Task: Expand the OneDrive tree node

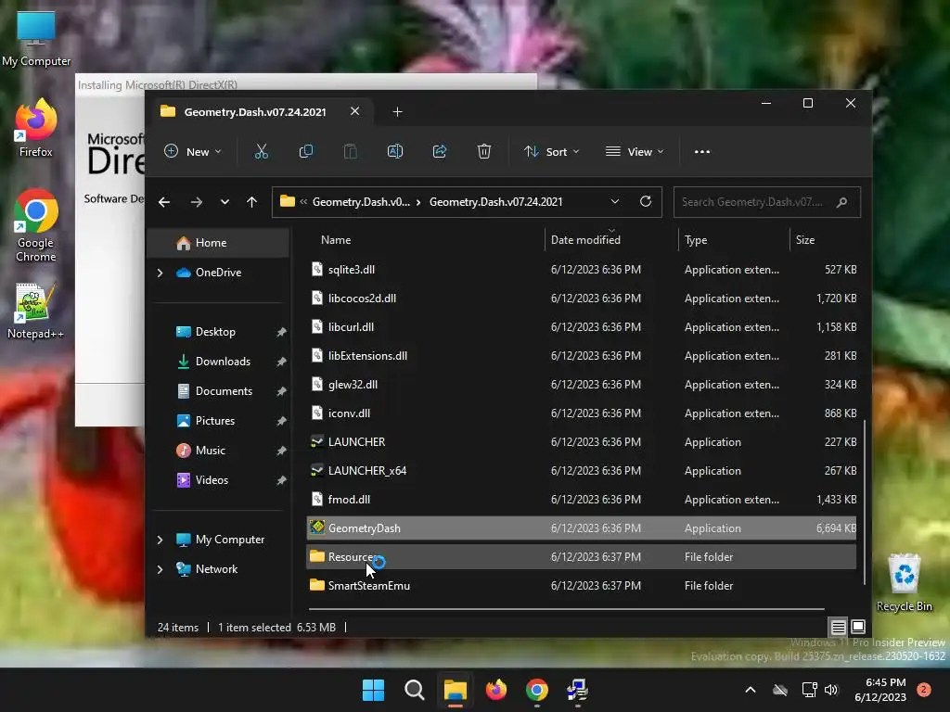Action: pyautogui.click(x=160, y=273)
